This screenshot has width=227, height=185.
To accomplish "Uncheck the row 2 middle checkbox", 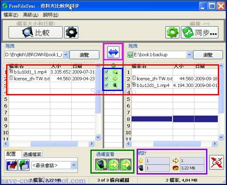I will [107, 78].
